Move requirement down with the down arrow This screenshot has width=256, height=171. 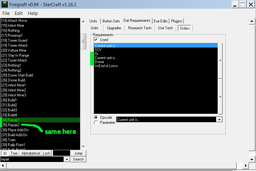(x=220, y=97)
